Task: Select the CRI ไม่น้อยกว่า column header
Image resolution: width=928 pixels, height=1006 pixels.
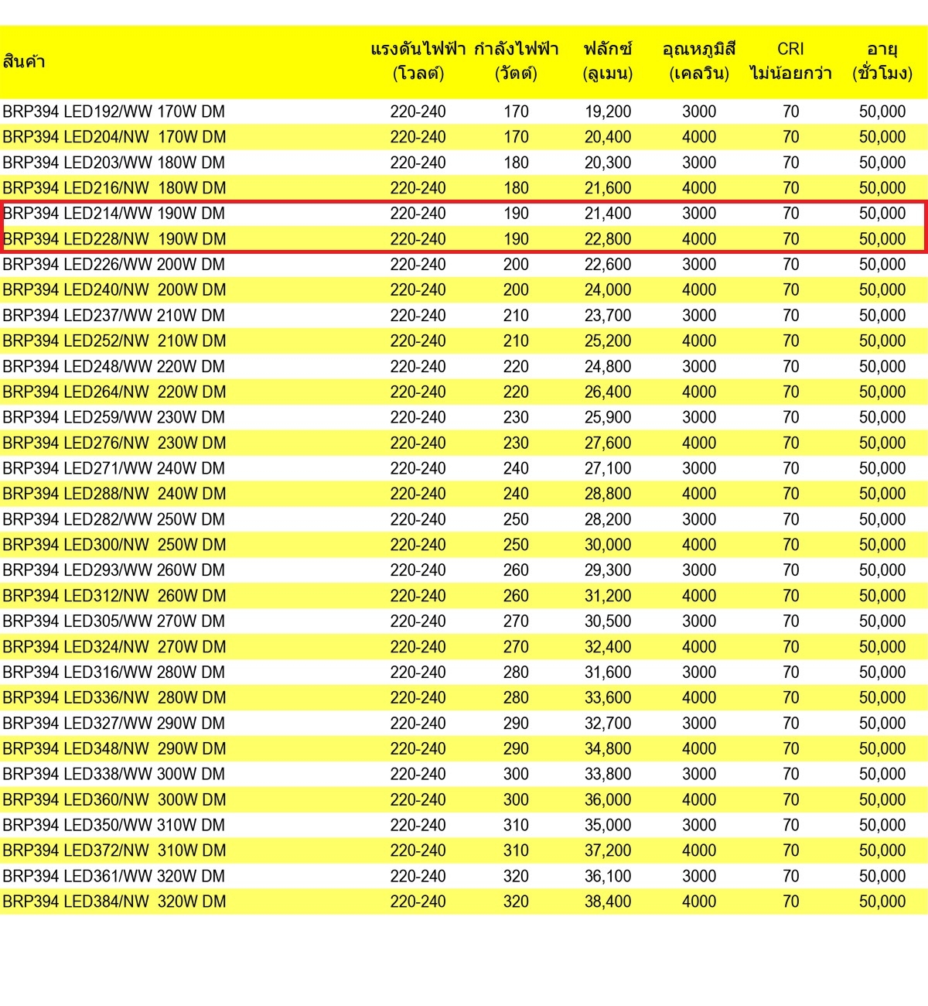Action: pyautogui.click(x=790, y=62)
